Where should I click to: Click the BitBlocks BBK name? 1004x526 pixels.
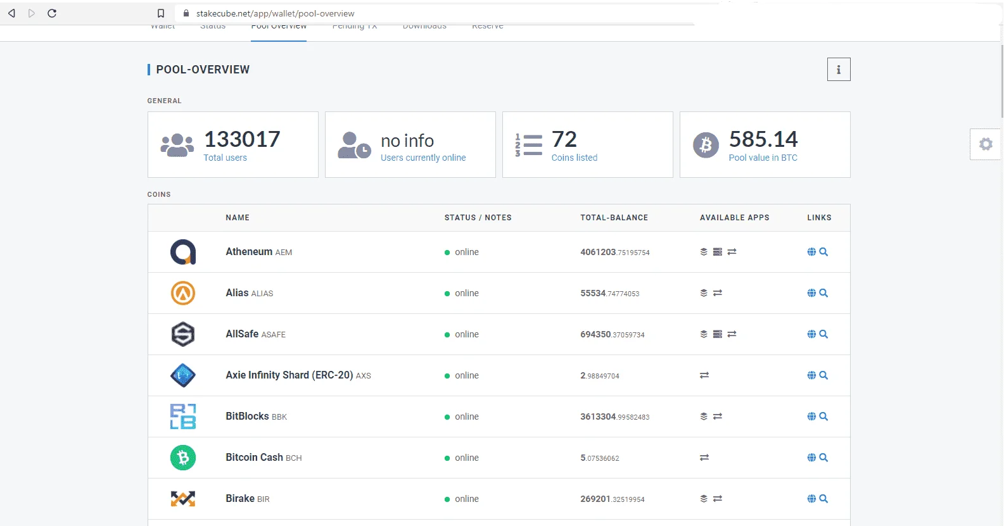tap(257, 416)
